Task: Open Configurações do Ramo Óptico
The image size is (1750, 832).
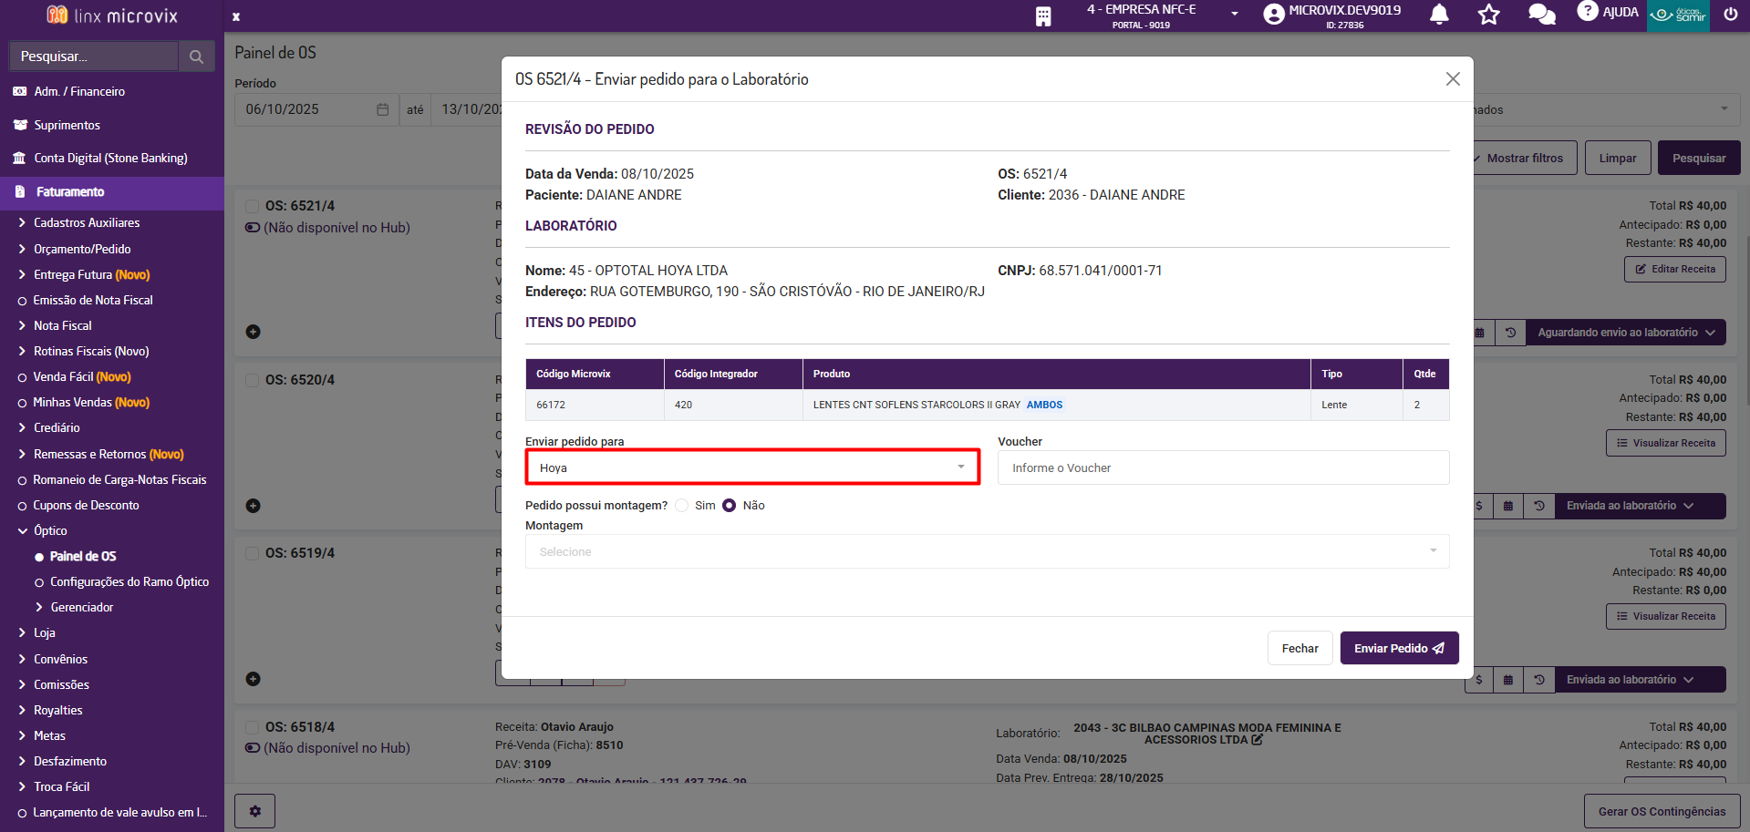Action: click(129, 582)
